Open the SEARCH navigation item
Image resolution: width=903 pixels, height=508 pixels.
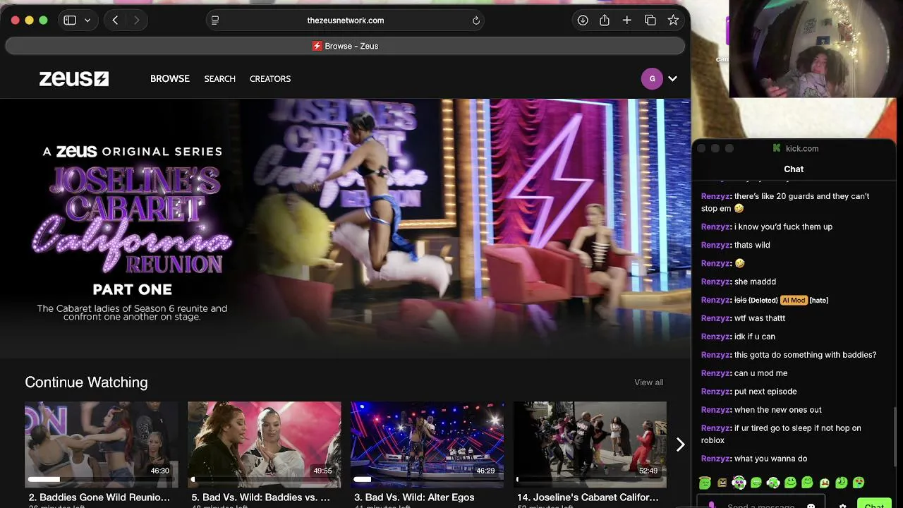point(220,78)
